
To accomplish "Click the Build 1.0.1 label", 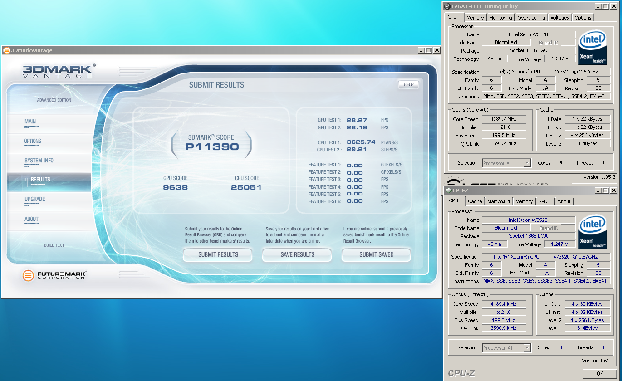I will [54, 245].
